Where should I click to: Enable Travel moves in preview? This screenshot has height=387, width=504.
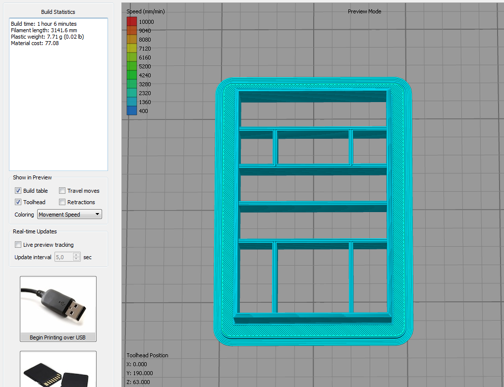[62, 191]
